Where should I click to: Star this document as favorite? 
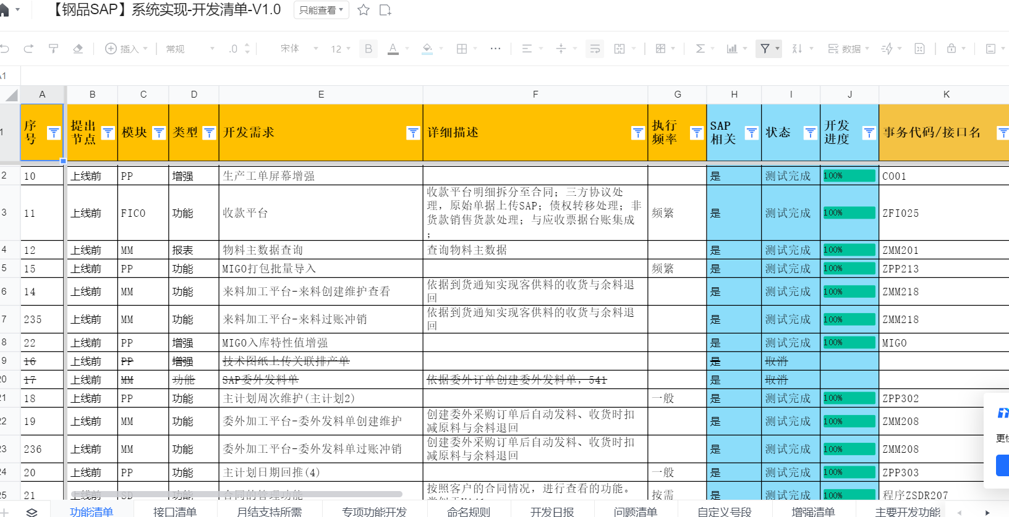(364, 10)
